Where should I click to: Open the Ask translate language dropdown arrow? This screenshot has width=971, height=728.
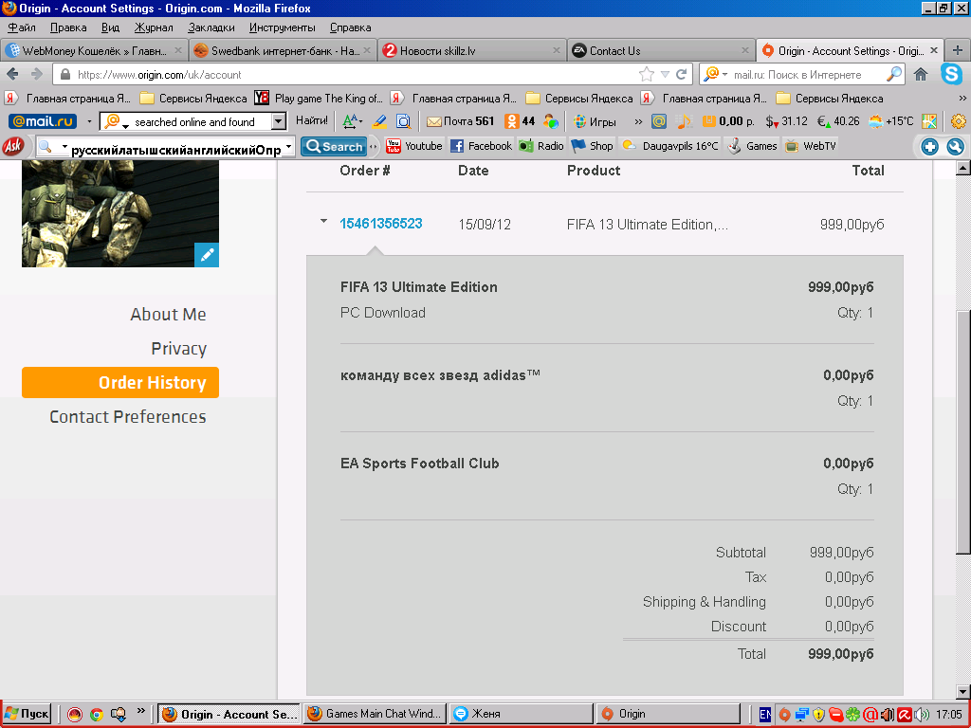coord(288,146)
